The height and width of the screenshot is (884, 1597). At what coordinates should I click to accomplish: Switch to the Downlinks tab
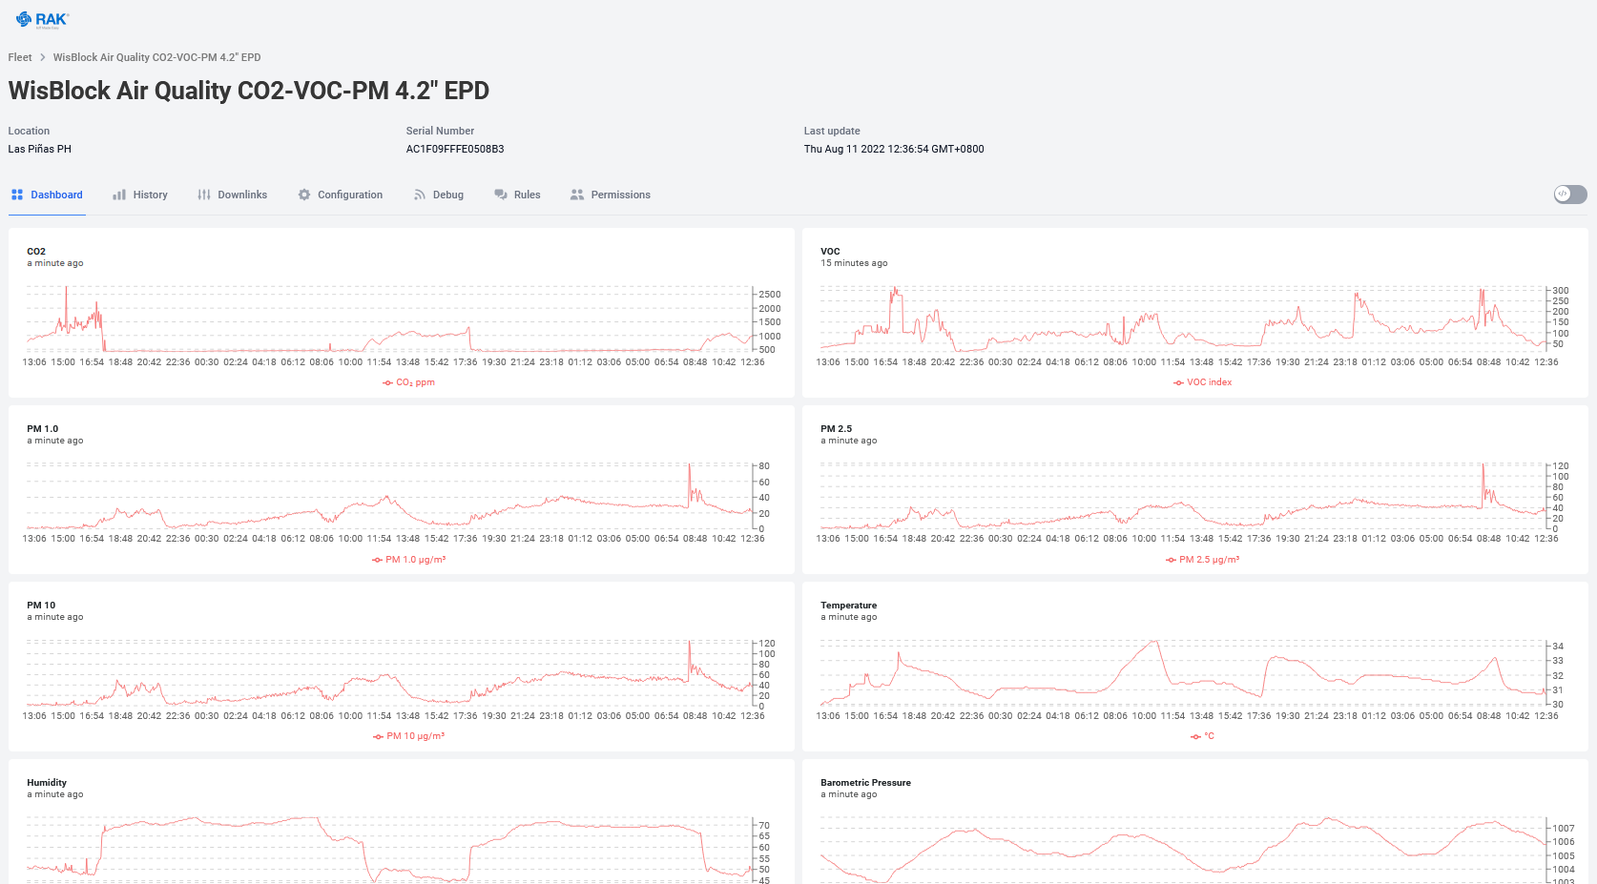pos(233,195)
